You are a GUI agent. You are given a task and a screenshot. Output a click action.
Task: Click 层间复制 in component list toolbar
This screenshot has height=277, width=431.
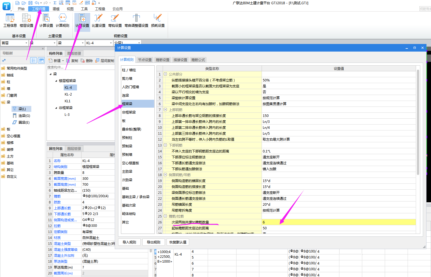coord(105,61)
